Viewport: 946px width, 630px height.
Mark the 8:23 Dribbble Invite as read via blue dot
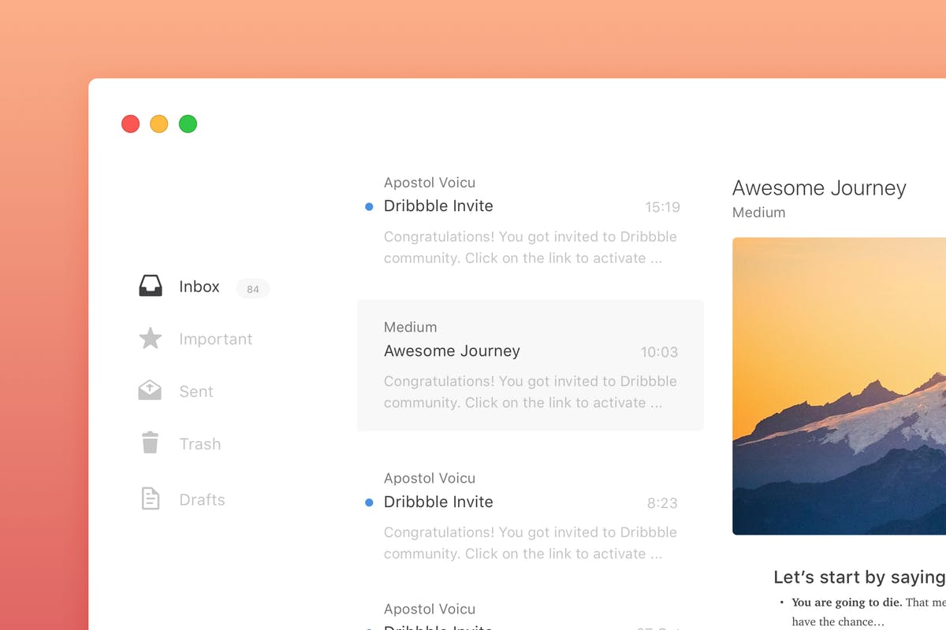coord(368,502)
